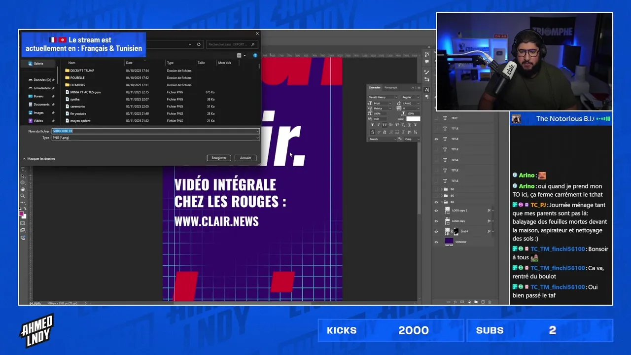Open the Edit Toolbar three-dots icon
Viewport: 631px width, 355px height.
pyautogui.click(x=23, y=203)
